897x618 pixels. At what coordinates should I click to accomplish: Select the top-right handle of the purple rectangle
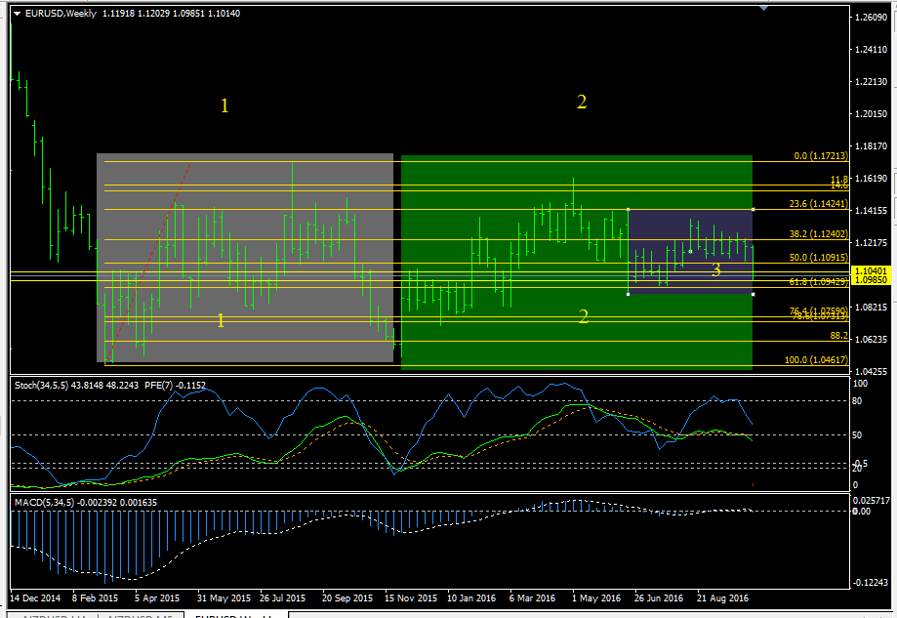pyautogui.click(x=753, y=210)
